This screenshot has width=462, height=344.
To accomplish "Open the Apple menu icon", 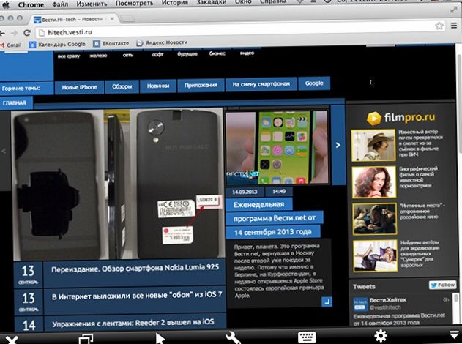I will point(6,5).
